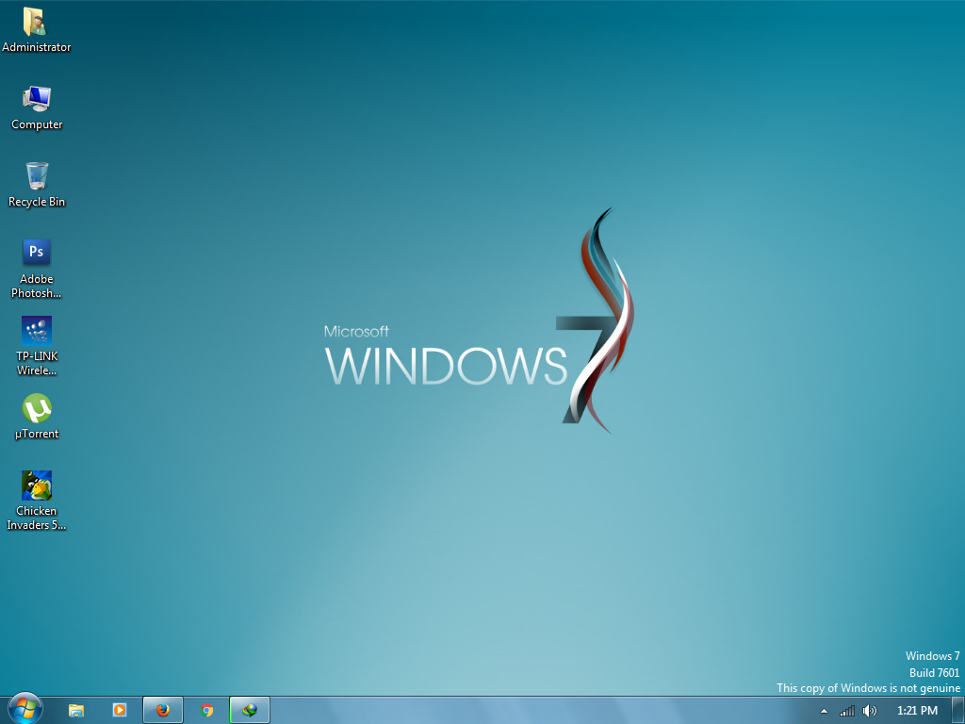Expand the hidden notification area icons
This screenshot has height=724, width=965.
(822, 711)
